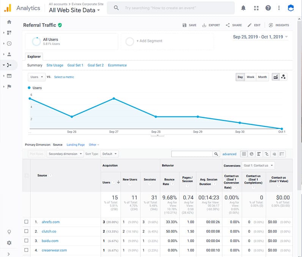Open Admin gear icon
The height and width of the screenshot is (257, 302).
(x=9, y=243)
